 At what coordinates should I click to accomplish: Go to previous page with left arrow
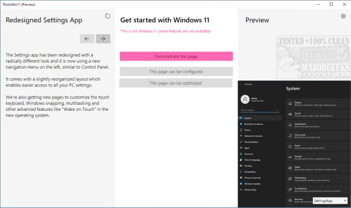(x=87, y=39)
